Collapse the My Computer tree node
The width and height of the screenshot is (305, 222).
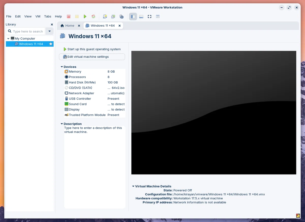pos(8,39)
